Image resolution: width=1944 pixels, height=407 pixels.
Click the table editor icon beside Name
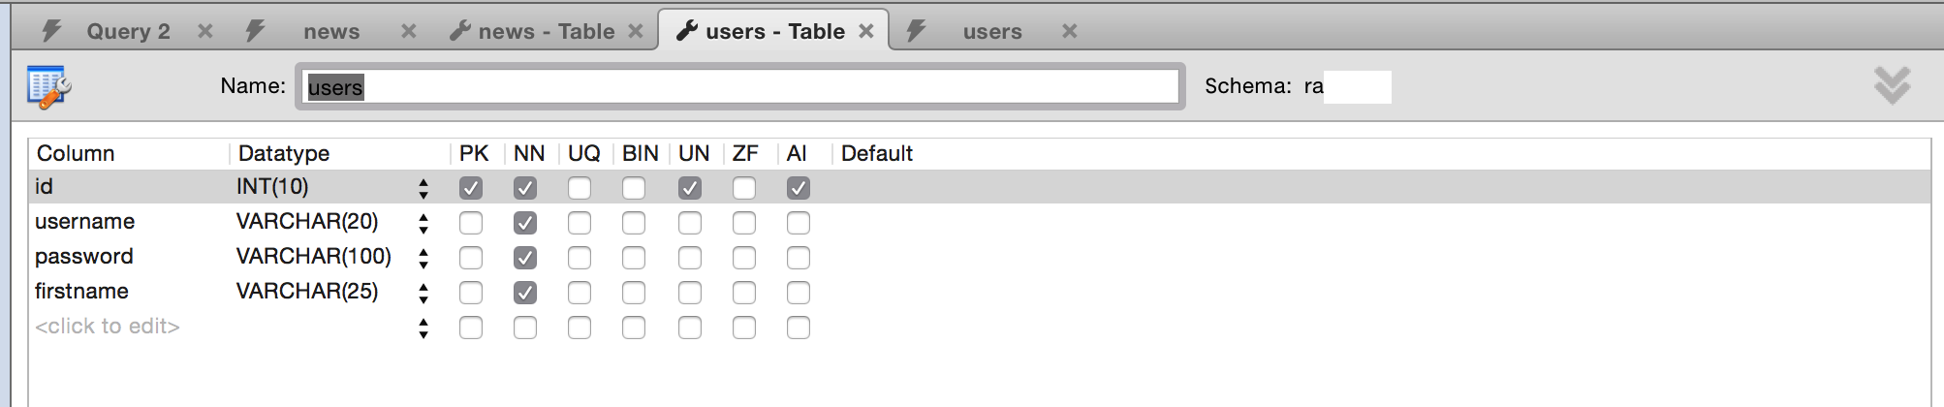(48, 87)
